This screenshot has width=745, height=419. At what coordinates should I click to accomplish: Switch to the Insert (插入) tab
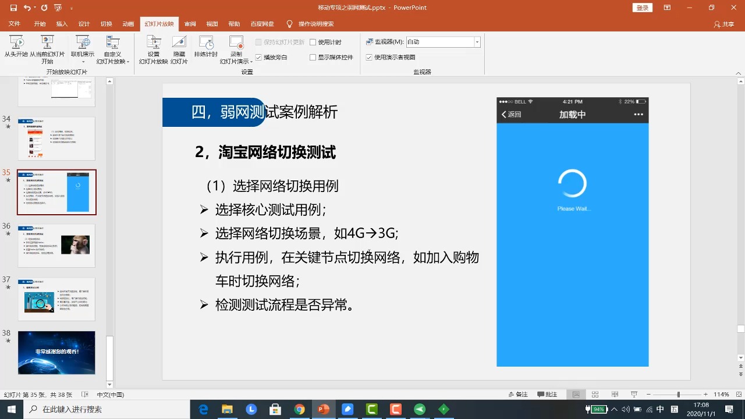click(62, 24)
